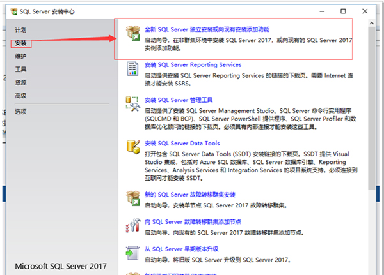The image size is (384, 275).
Task: Select 工具 in the sidebar
Action: 20,70
